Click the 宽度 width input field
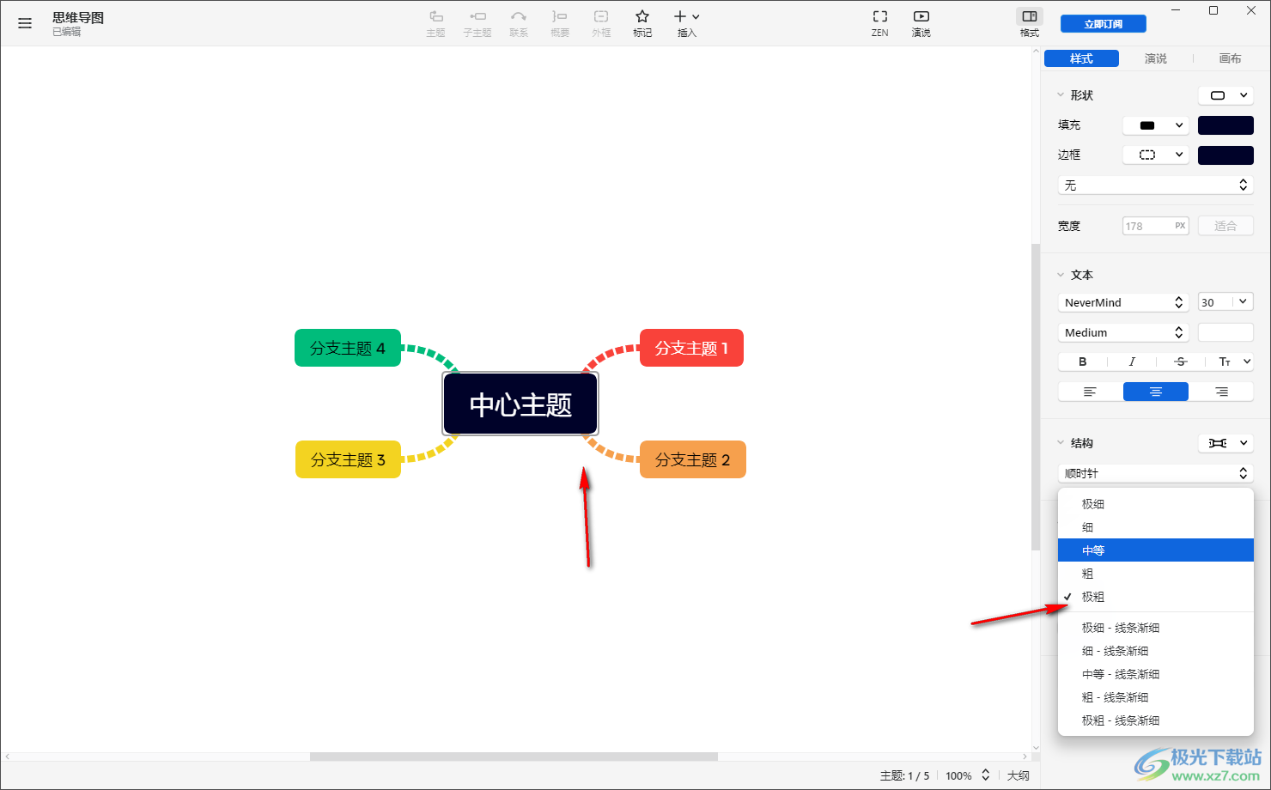The image size is (1271, 790). [x=1156, y=226]
